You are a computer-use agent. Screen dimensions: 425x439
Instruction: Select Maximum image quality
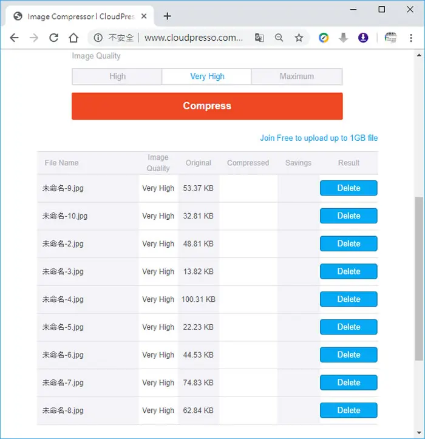(297, 77)
